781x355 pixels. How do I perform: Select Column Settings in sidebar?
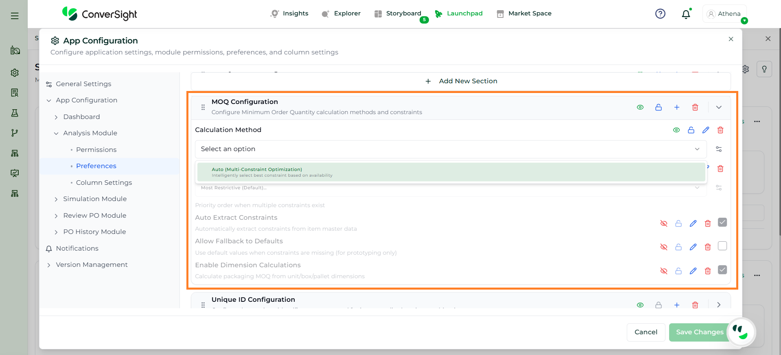[x=104, y=182]
